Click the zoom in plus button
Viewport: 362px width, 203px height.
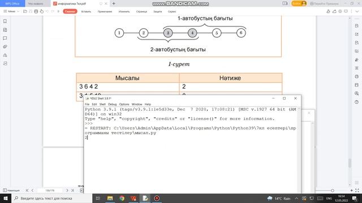[351, 191]
